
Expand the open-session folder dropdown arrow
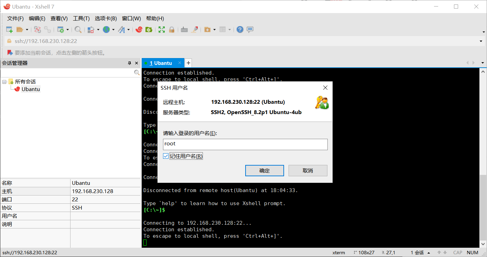point(27,30)
